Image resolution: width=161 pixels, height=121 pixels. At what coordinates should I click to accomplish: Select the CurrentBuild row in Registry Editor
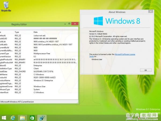pyautogui.click(x=39, y=48)
